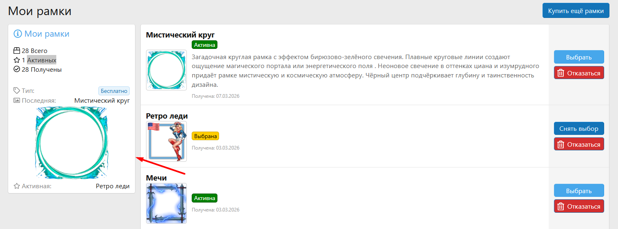618x229 pixels.
Task: Open Ретро леди frame thumbnail
Action: [x=166, y=141]
